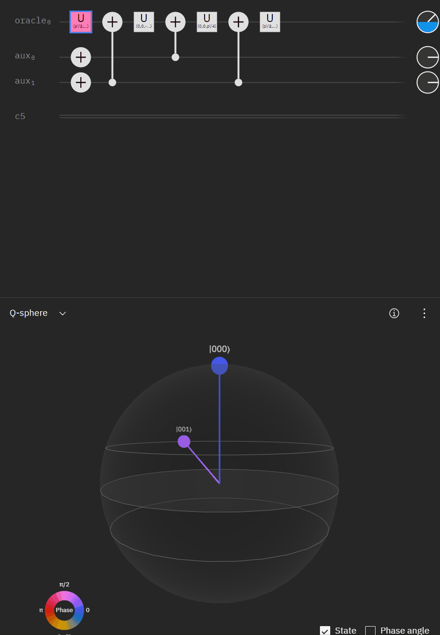Click the aux0 phase disk indicator
The height and width of the screenshot is (635, 440).
[427, 57]
